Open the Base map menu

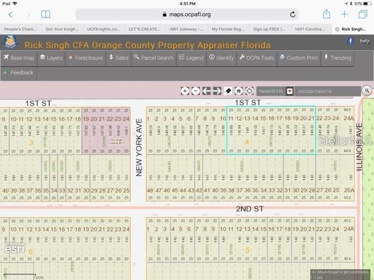pyautogui.click(x=19, y=58)
